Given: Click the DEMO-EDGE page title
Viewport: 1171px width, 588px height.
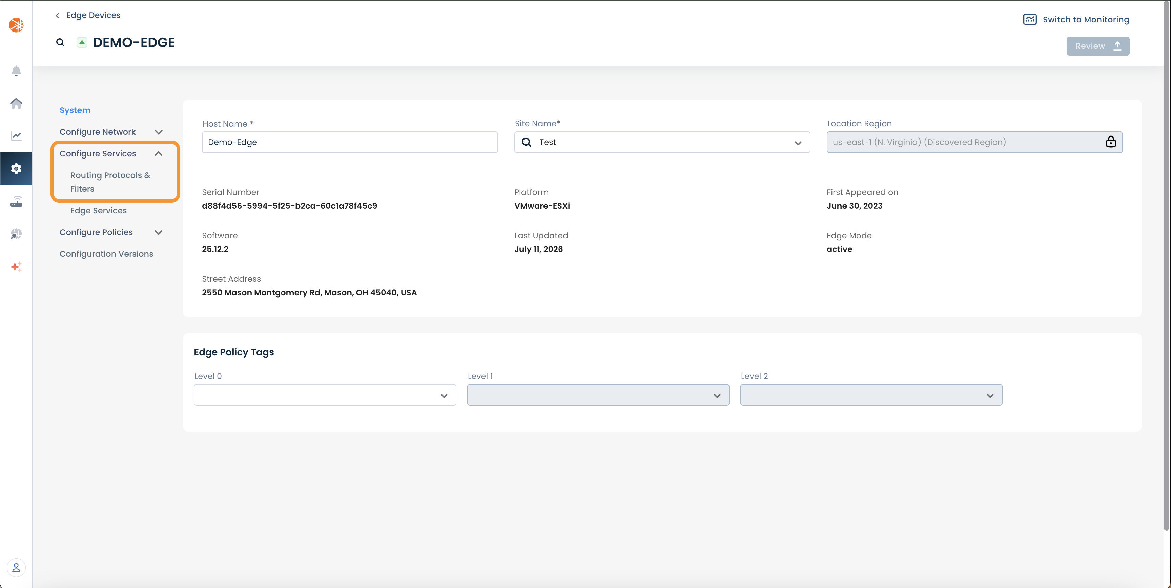Looking at the screenshot, I should pos(133,42).
